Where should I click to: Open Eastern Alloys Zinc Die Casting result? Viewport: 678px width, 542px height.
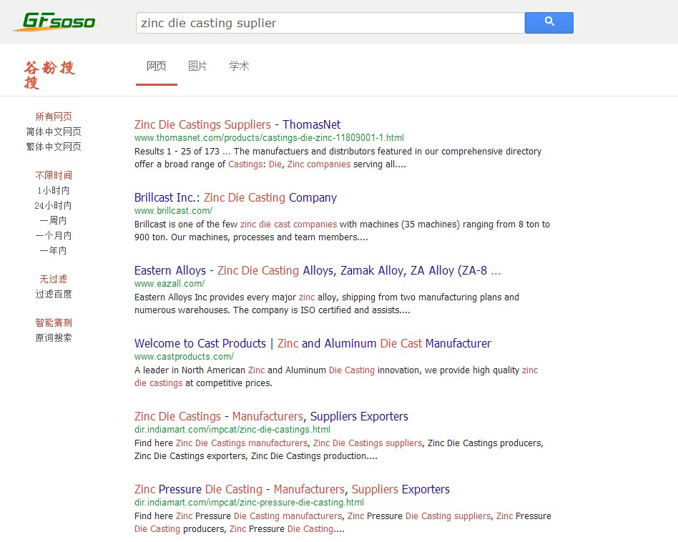[318, 270]
